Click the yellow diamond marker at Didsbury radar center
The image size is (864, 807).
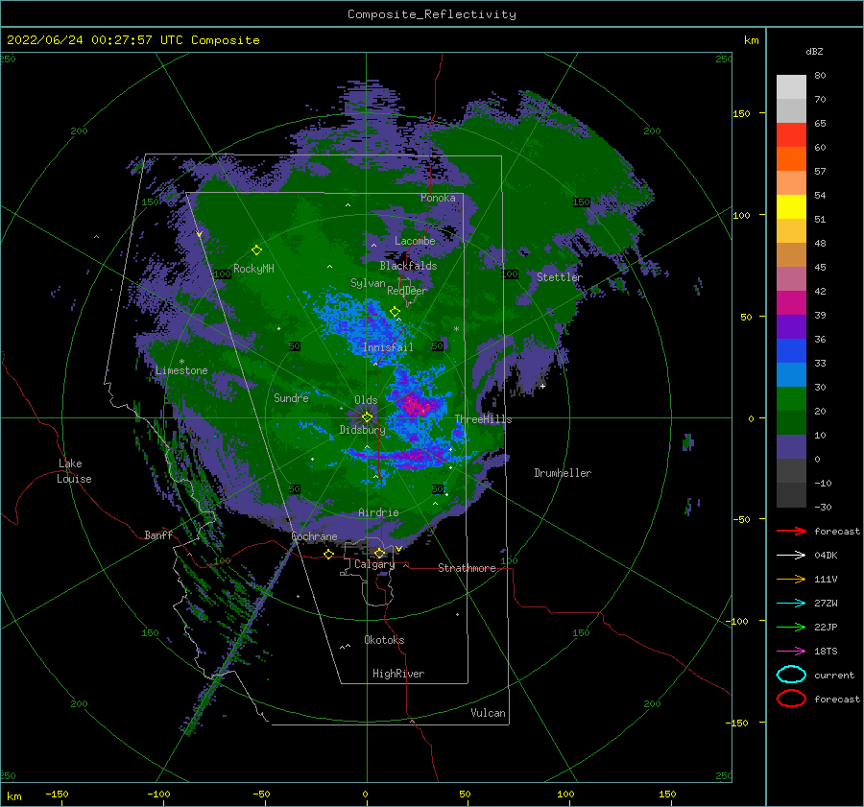[x=367, y=417]
